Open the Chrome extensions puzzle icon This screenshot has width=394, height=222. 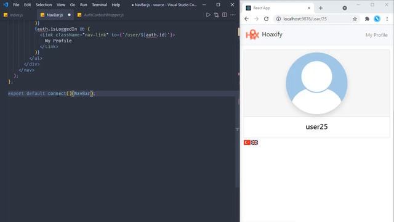pos(367,19)
